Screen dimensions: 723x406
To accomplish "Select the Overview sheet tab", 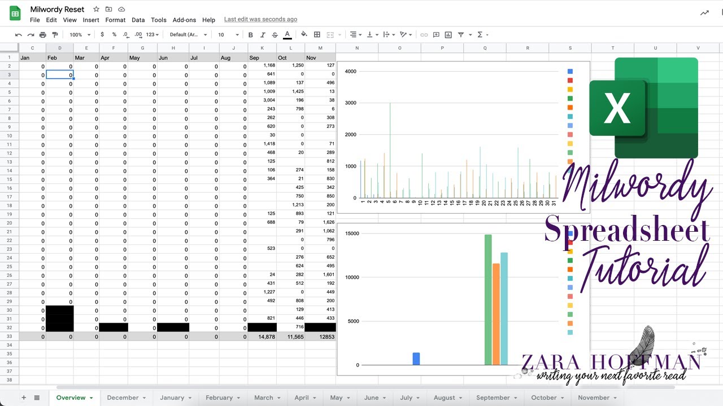I will [x=75, y=398].
